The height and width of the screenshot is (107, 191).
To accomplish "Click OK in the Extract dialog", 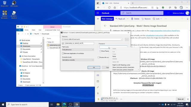I will coord(94,67).
